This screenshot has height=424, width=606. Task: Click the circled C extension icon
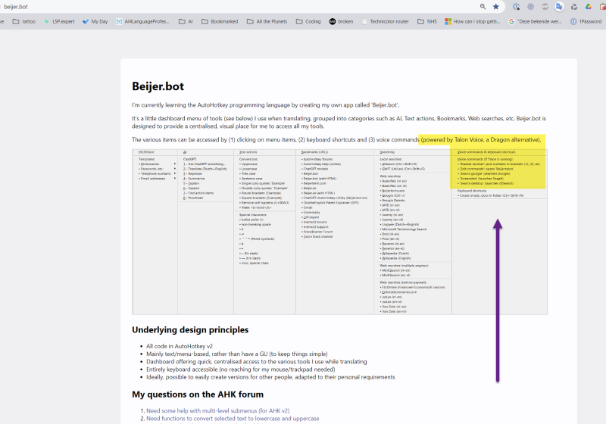click(531, 7)
